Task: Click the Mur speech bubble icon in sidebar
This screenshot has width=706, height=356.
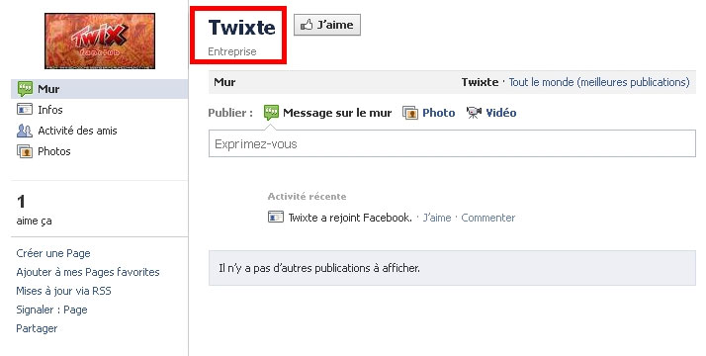Action: (25, 89)
